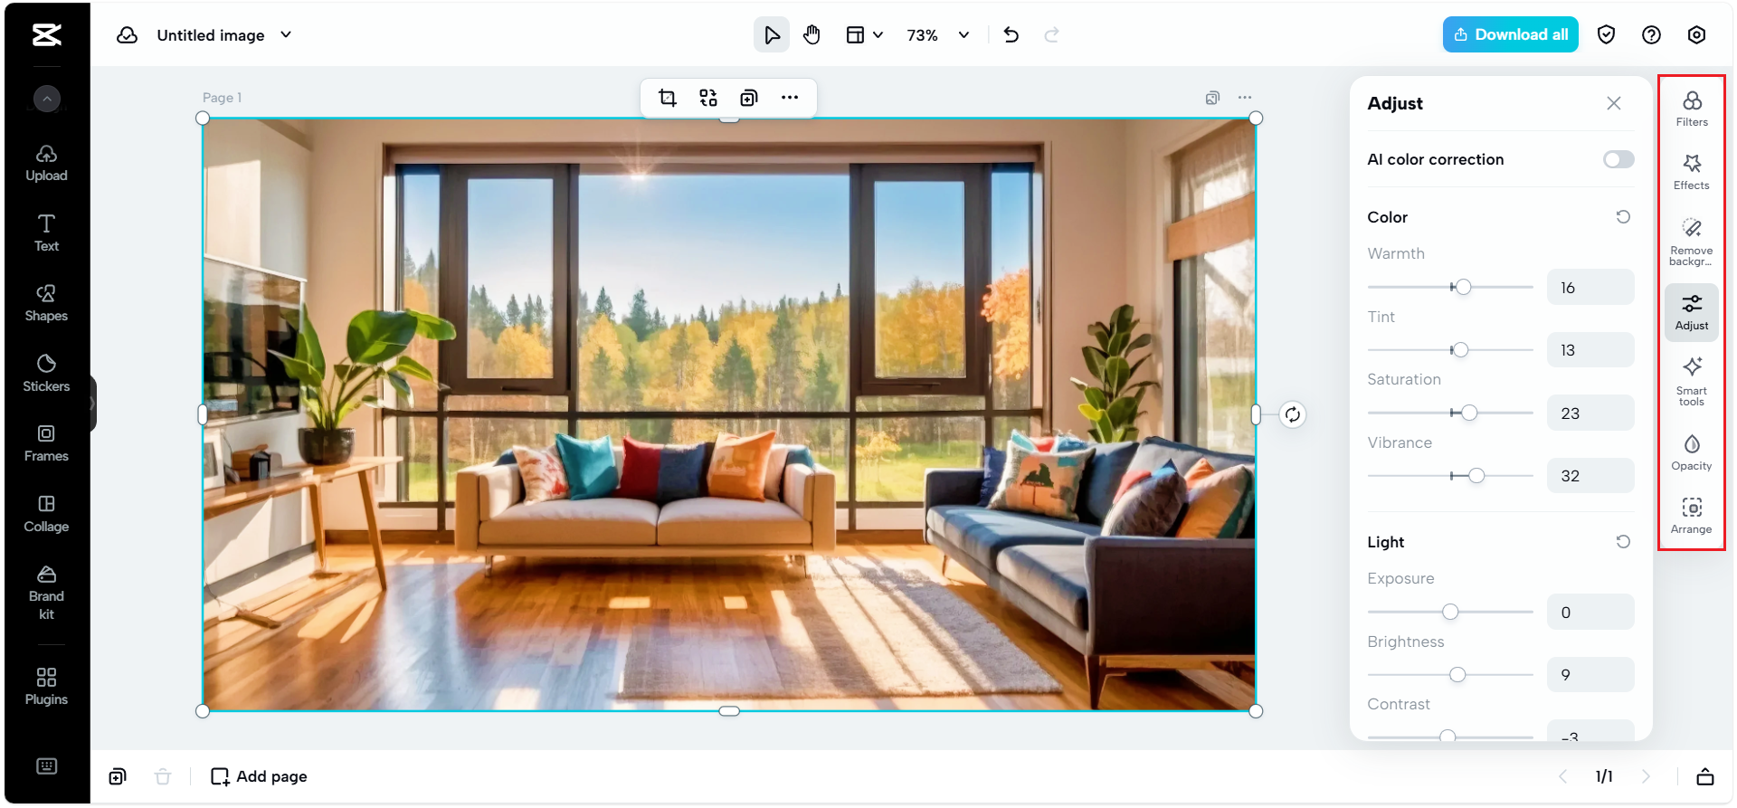Viewport: 1737px width, 808px height.
Task: Open the Text tab in sidebar
Action: 46,233
